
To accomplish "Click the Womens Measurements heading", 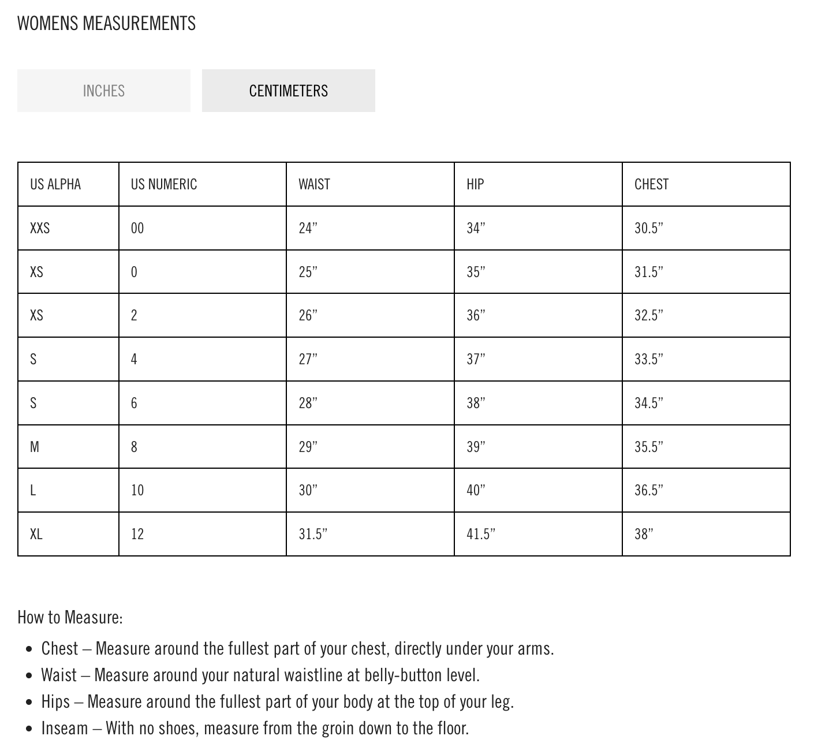I will [x=107, y=24].
